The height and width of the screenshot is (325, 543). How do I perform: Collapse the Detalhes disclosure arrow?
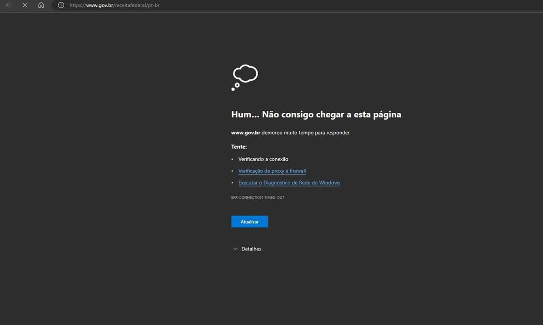pos(235,249)
